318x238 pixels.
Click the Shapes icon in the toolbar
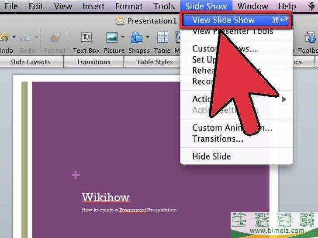point(137,38)
